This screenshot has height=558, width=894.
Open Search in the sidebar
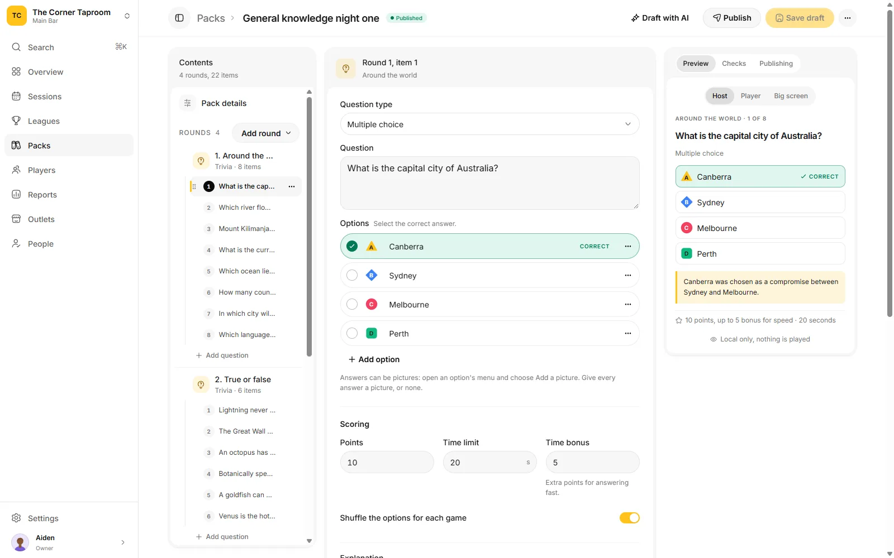click(69, 47)
